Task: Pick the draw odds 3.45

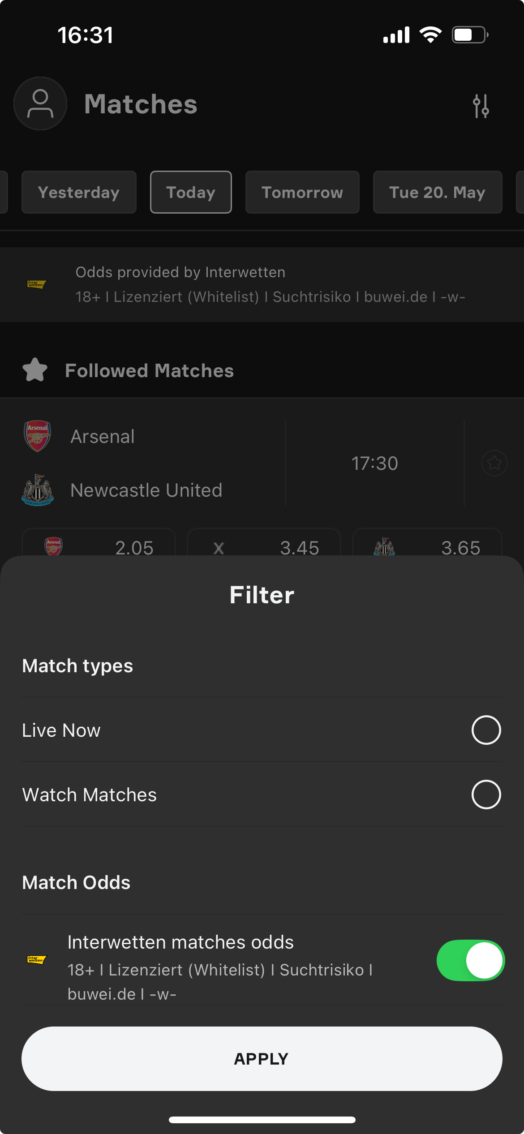Action: (264, 543)
